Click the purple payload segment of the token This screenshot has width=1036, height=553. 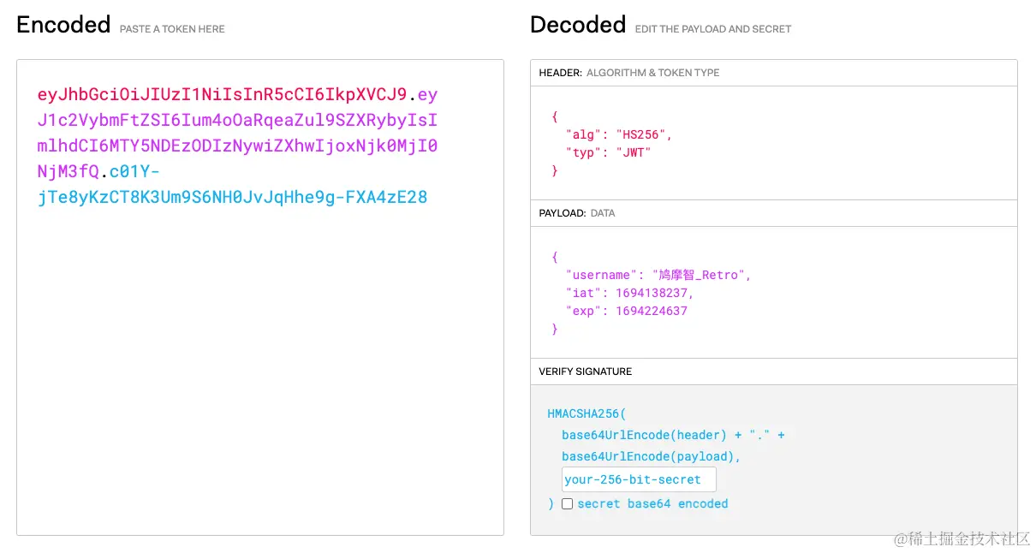tap(238, 134)
